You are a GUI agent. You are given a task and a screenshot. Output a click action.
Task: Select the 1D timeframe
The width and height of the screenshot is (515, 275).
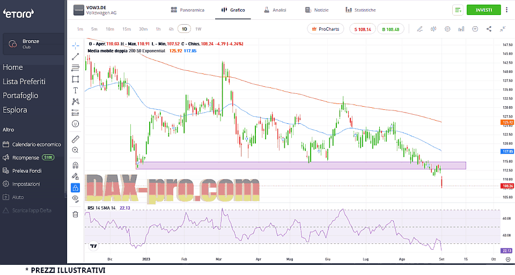[x=184, y=29]
